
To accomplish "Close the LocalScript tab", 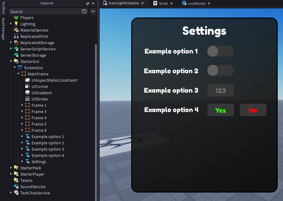I will click(209, 3).
